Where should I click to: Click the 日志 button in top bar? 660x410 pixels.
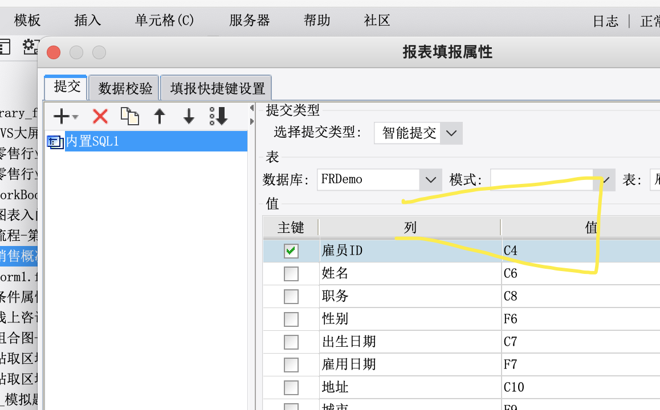point(605,21)
